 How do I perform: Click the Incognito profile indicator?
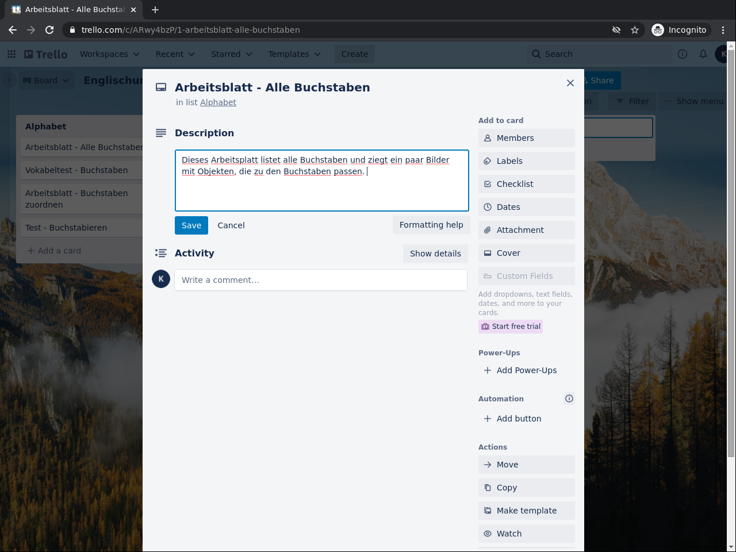point(679,30)
